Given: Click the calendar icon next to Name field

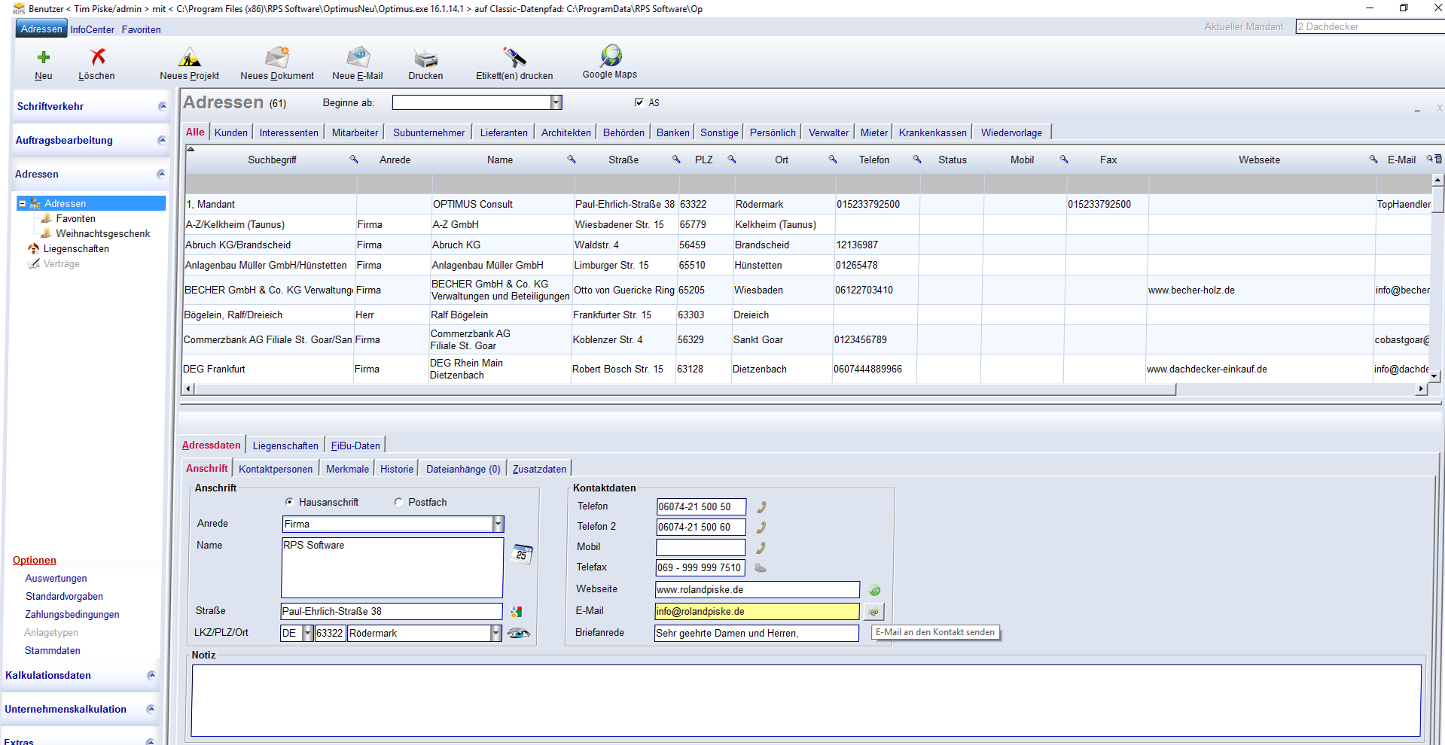Looking at the screenshot, I should (522, 555).
